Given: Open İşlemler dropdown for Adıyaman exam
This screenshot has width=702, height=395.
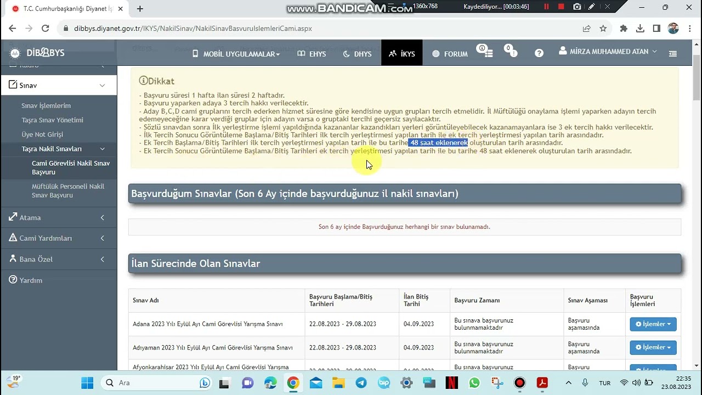Looking at the screenshot, I should 653,347.
